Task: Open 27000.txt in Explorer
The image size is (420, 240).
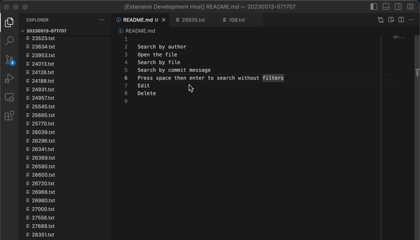Action: (65, 209)
